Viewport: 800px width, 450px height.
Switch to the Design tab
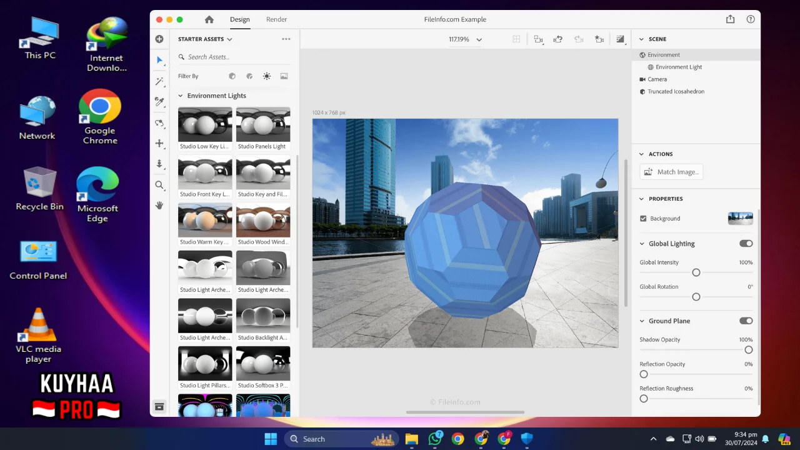click(x=239, y=19)
